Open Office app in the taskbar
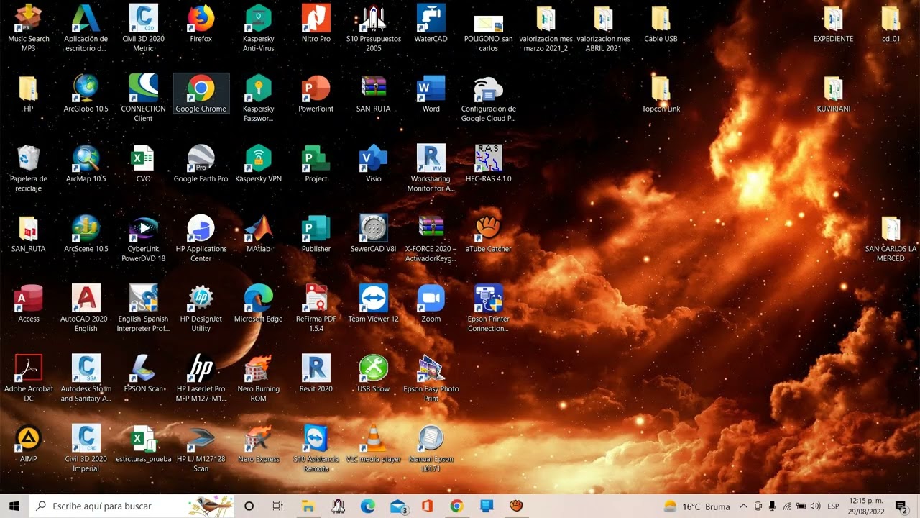 tap(427, 506)
